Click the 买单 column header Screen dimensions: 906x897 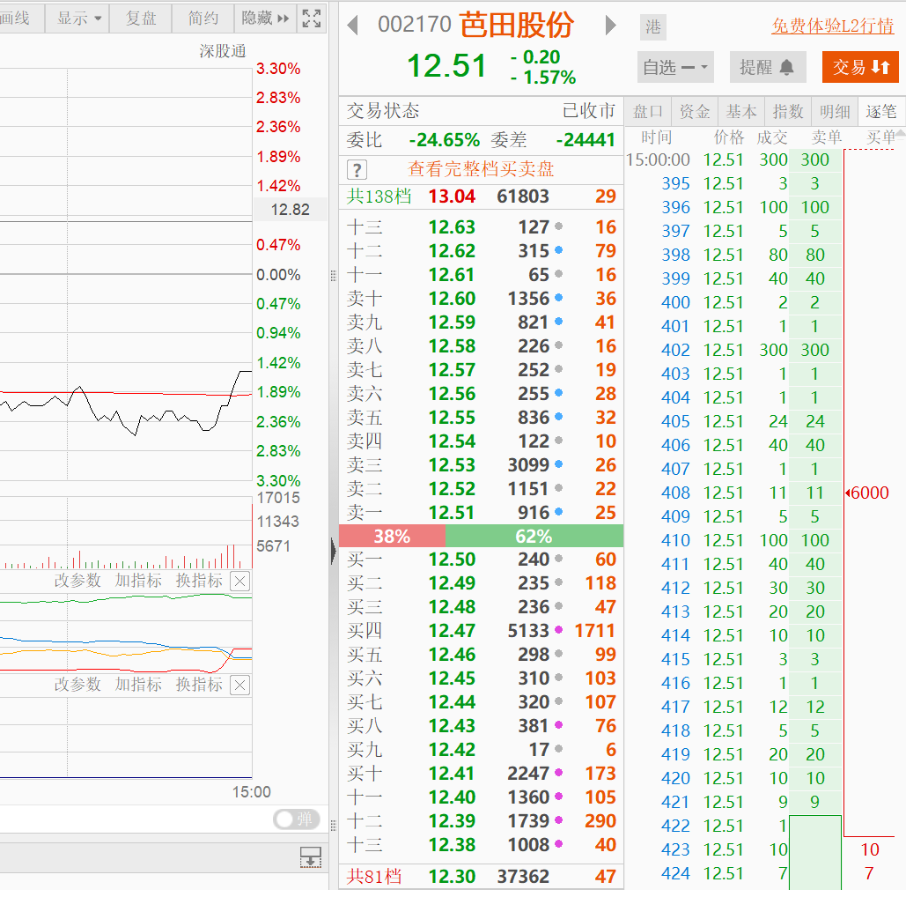(x=880, y=137)
